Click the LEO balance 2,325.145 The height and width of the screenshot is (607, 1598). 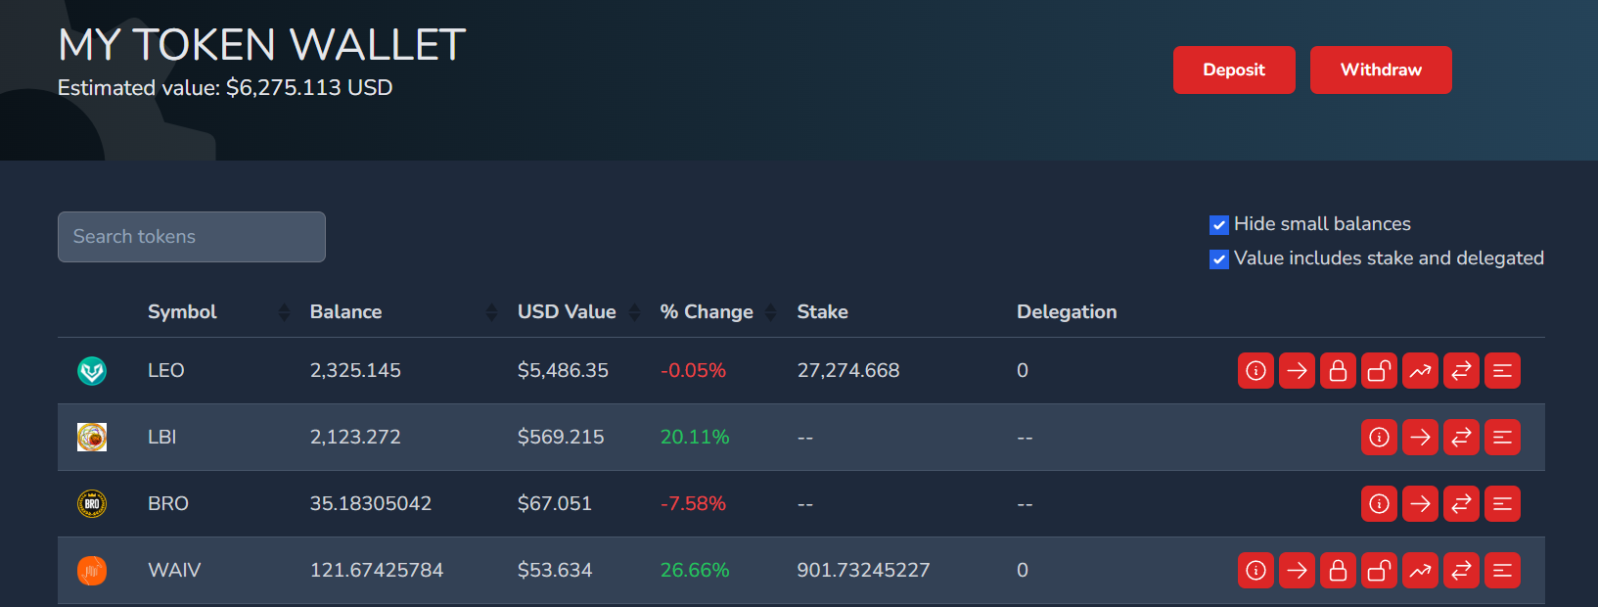coord(355,371)
